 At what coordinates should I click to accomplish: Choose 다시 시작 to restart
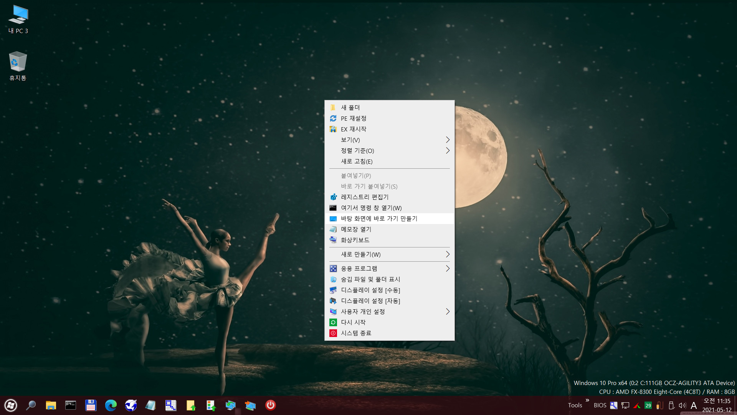[x=389, y=322]
